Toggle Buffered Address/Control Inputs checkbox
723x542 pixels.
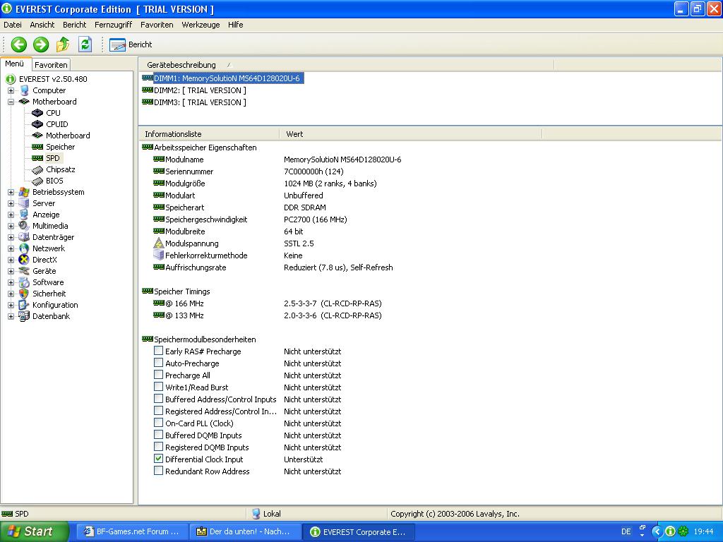pos(158,399)
